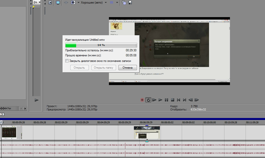Click 'Отмена' to cancel rendering

click(127, 68)
